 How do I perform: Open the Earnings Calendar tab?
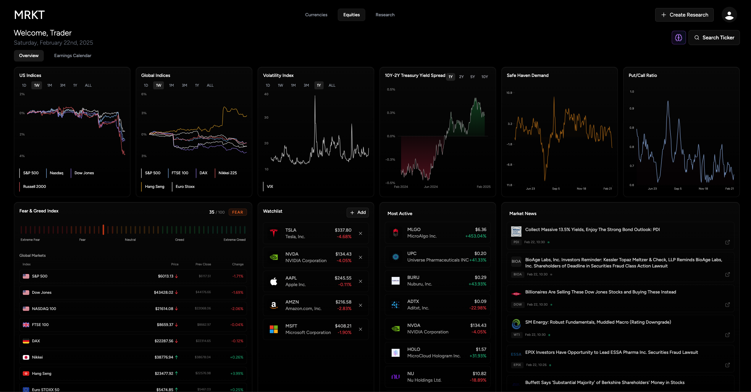coord(73,56)
